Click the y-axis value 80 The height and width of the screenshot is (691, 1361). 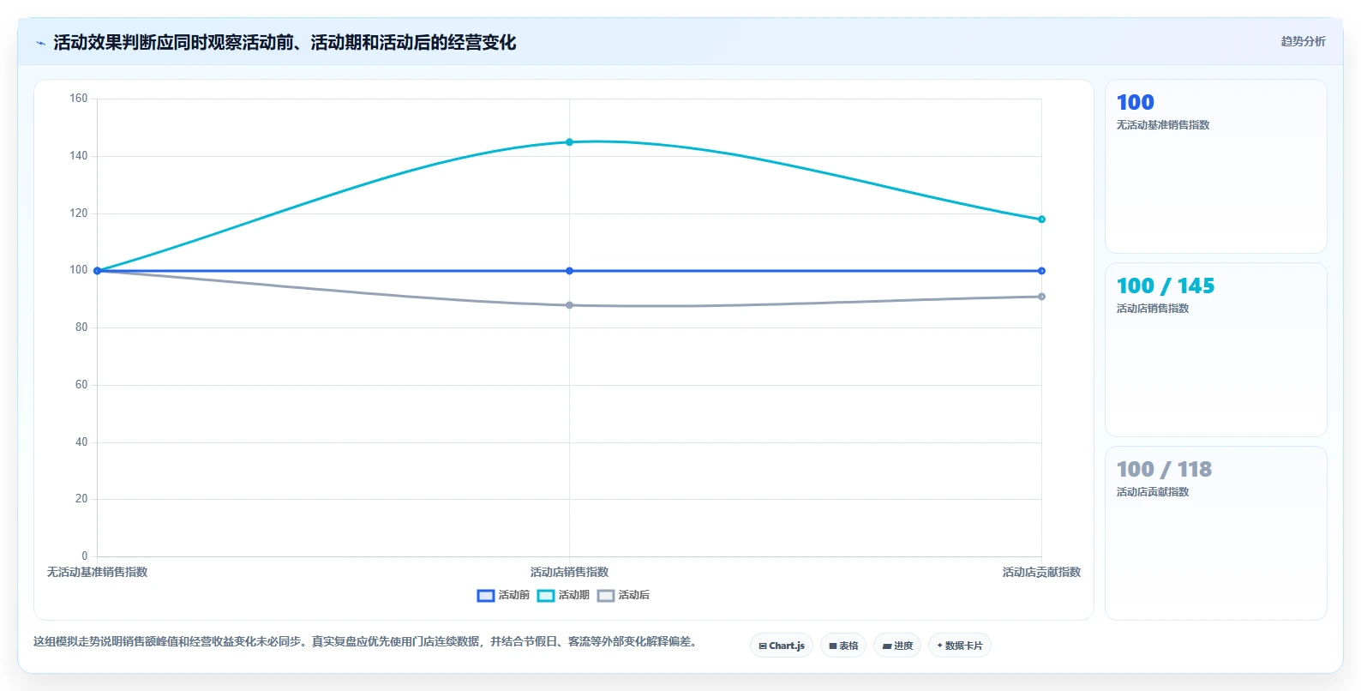pyautogui.click(x=81, y=327)
